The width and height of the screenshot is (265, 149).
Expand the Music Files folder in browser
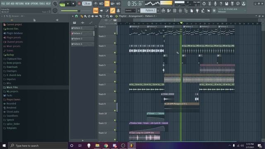coord(12,87)
